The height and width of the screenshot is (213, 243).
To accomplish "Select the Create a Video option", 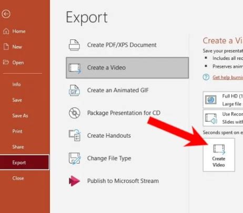I will 127,68.
